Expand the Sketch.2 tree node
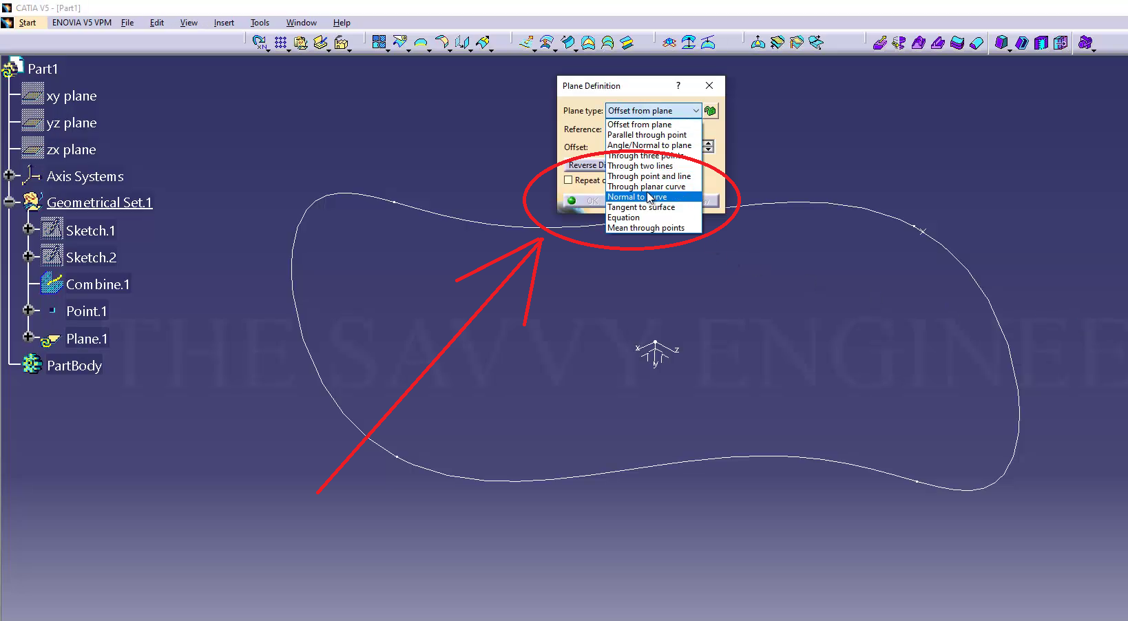The height and width of the screenshot is (621, 1128). 28,257
